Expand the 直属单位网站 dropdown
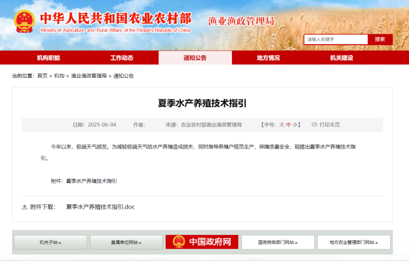Viewport: 409px width, 261px height. click(126, 242)
